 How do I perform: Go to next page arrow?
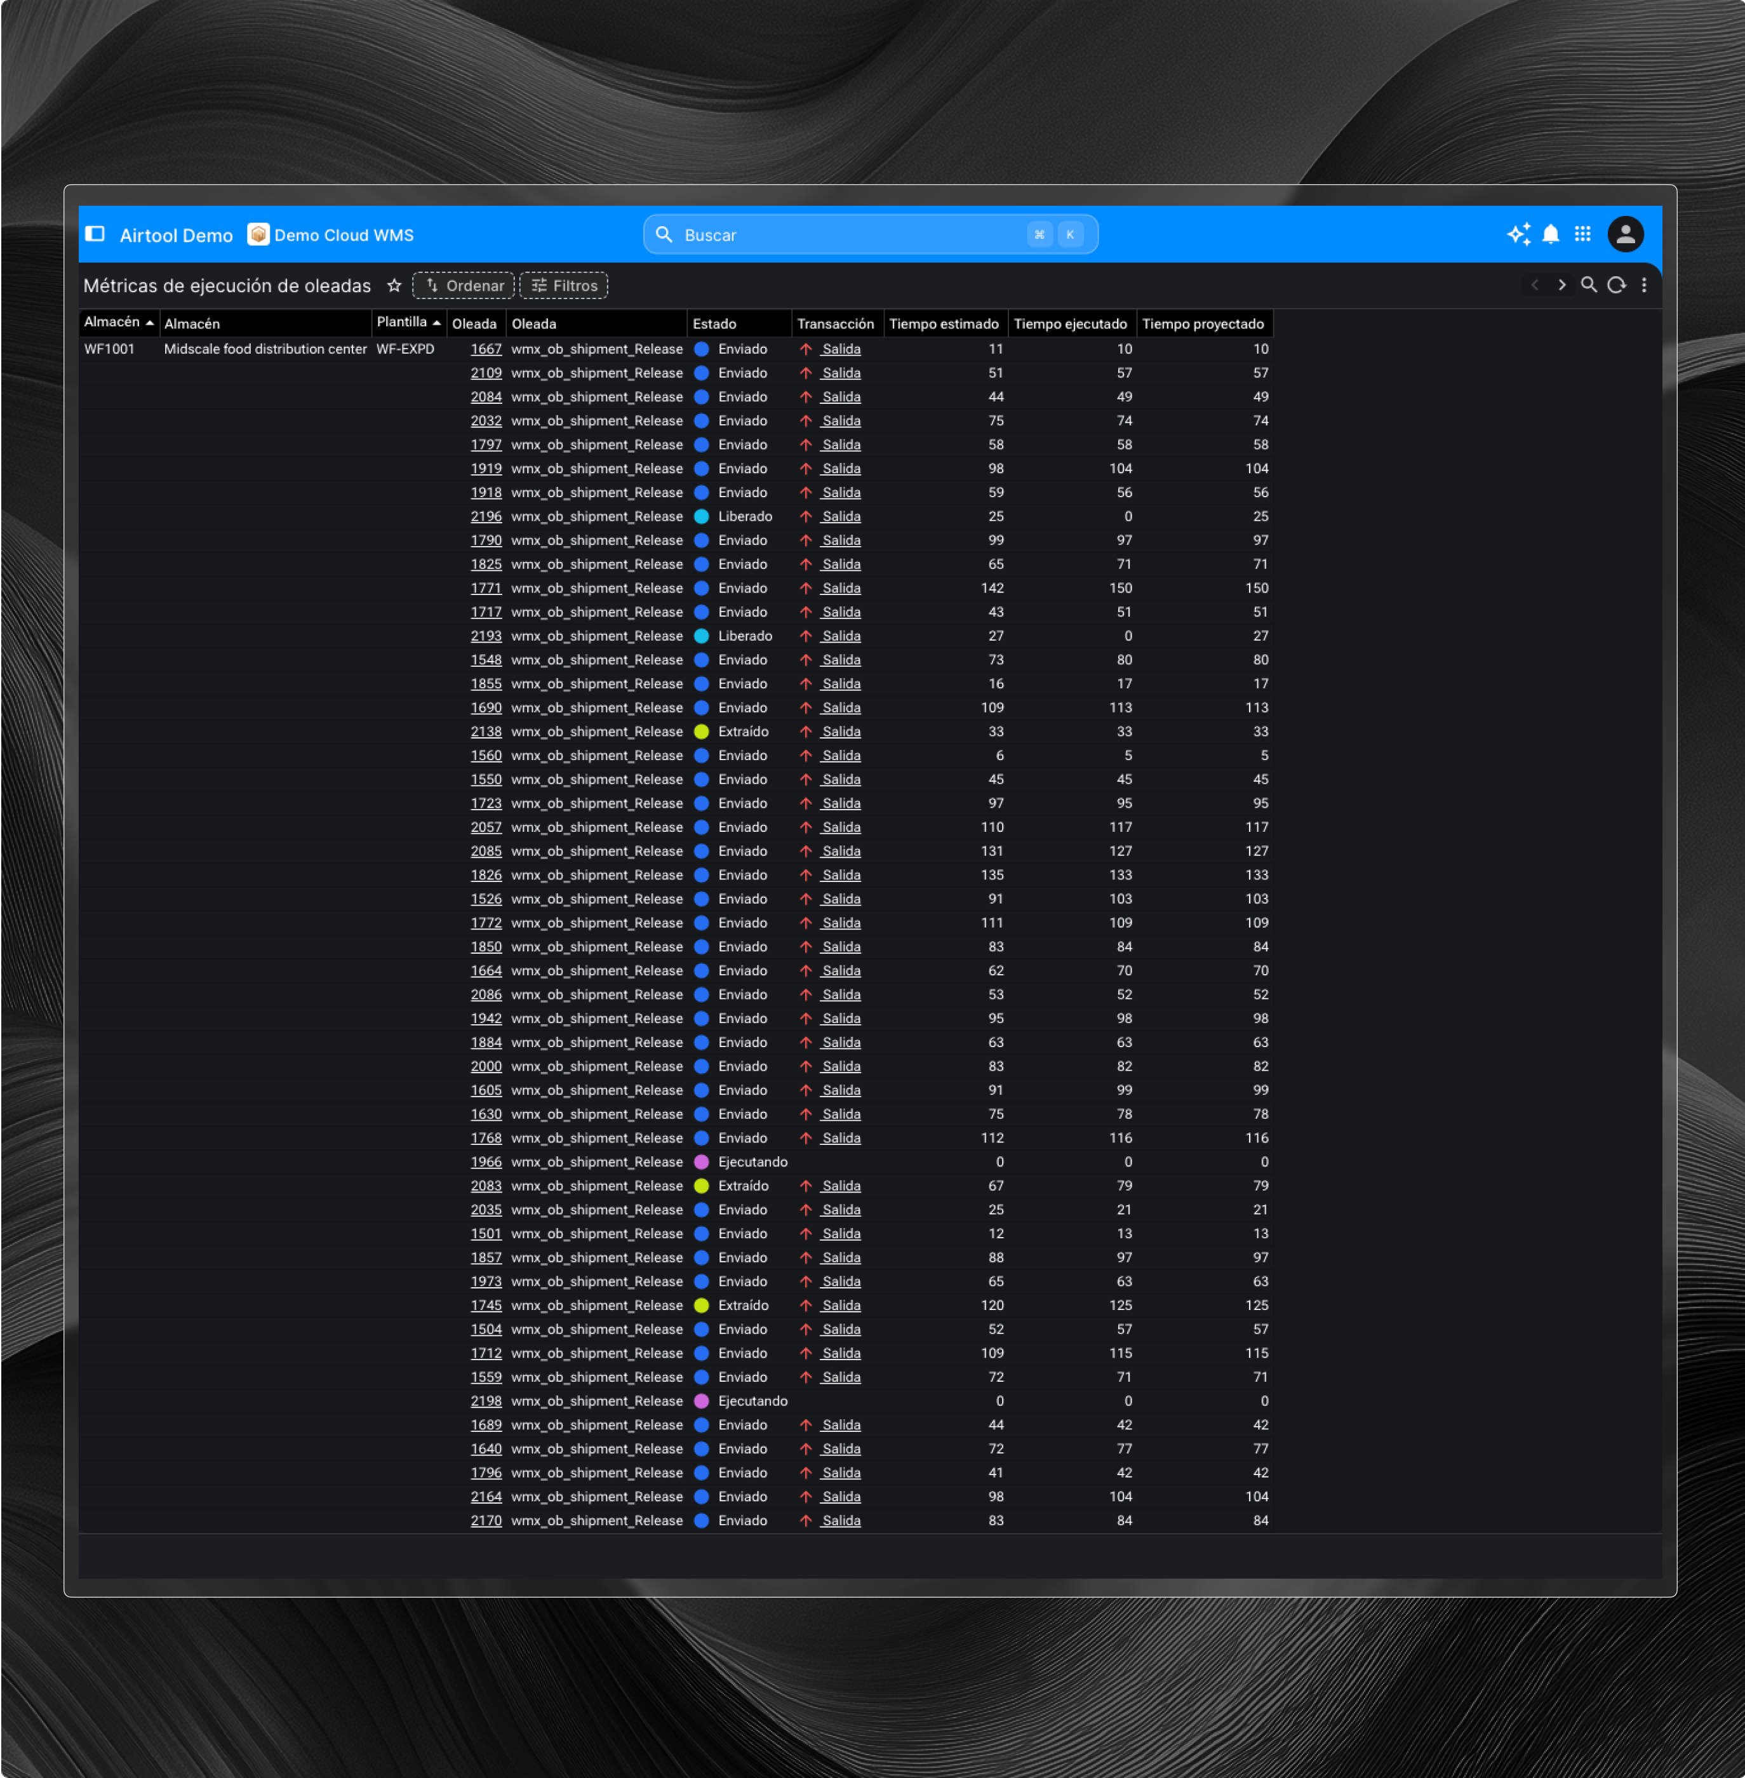coord(1561,286)
